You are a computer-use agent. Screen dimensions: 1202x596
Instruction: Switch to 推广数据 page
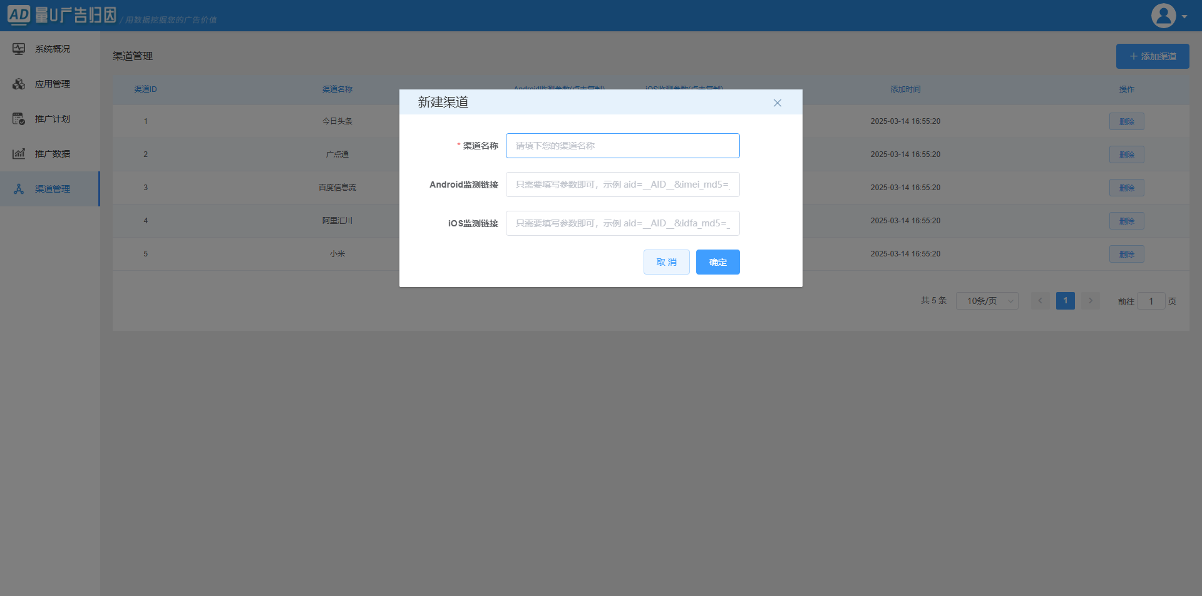click(x=49, y=154)
